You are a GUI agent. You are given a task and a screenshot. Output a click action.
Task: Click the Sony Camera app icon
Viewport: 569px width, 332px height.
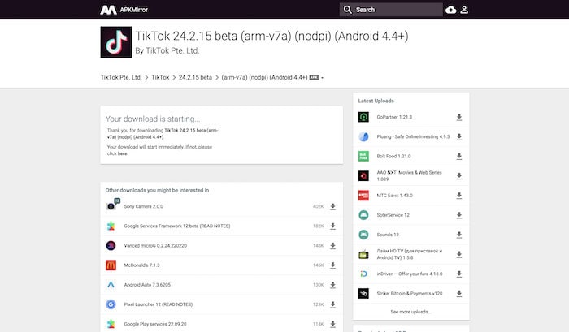point(112,205)
